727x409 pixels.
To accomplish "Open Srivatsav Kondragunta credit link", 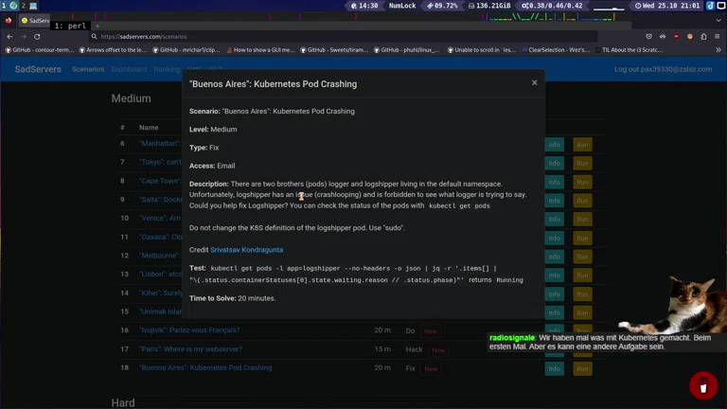I will click(x=246, y=250).
